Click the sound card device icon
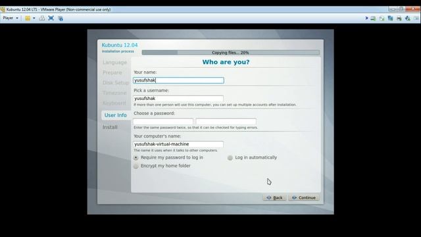The height and width of the screenshot is (237, 421). click(x=408, y=18)
